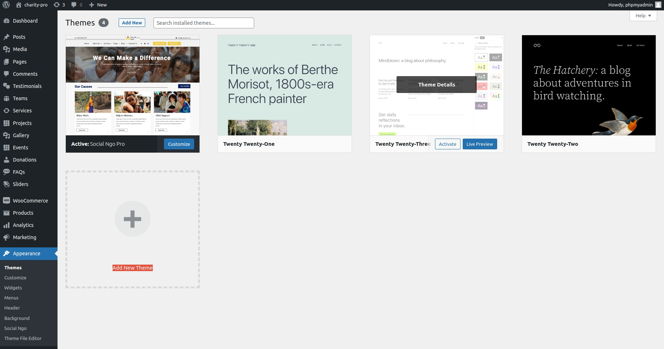Click the Comments bubble icon in sidebar
Image resolution: width=664 pixels, height=349 pixels.
(x=6, y=74)
